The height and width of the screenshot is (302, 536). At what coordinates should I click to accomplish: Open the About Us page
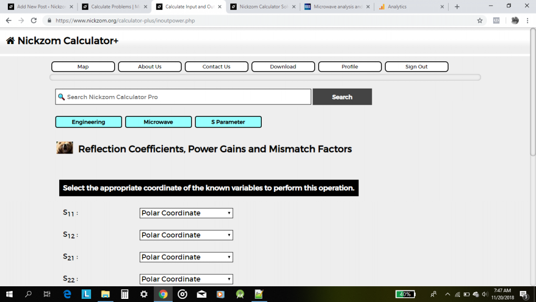click(150, 67)
